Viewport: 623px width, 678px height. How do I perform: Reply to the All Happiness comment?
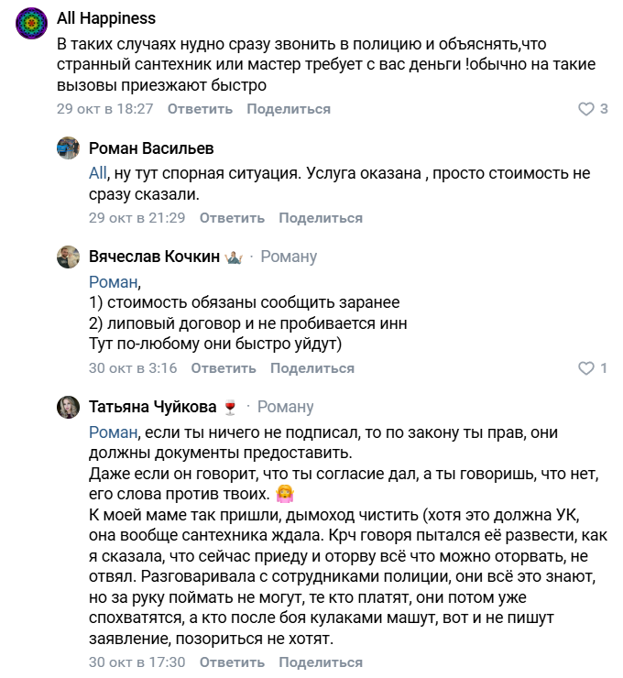200,109
